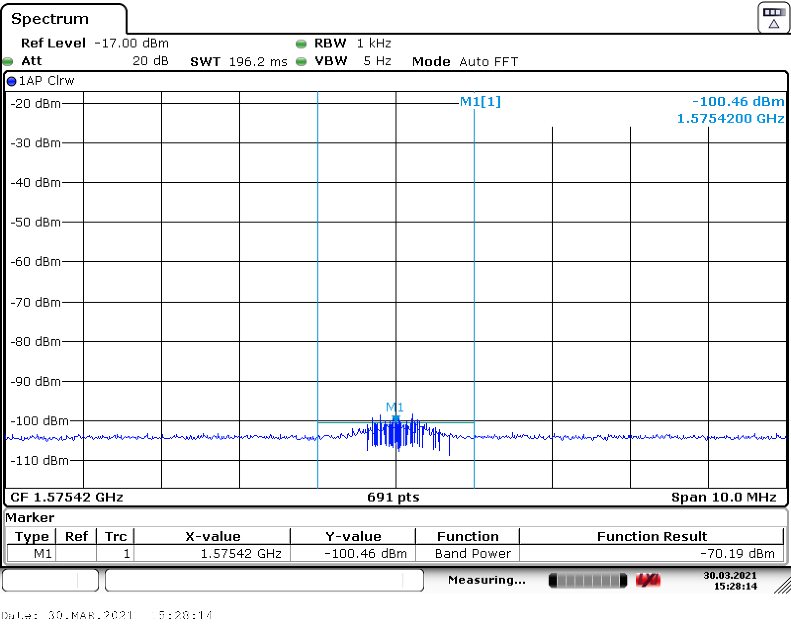Click the 691 pts sweep points label
Screen dimensions: 791x639
pos(393,497)
